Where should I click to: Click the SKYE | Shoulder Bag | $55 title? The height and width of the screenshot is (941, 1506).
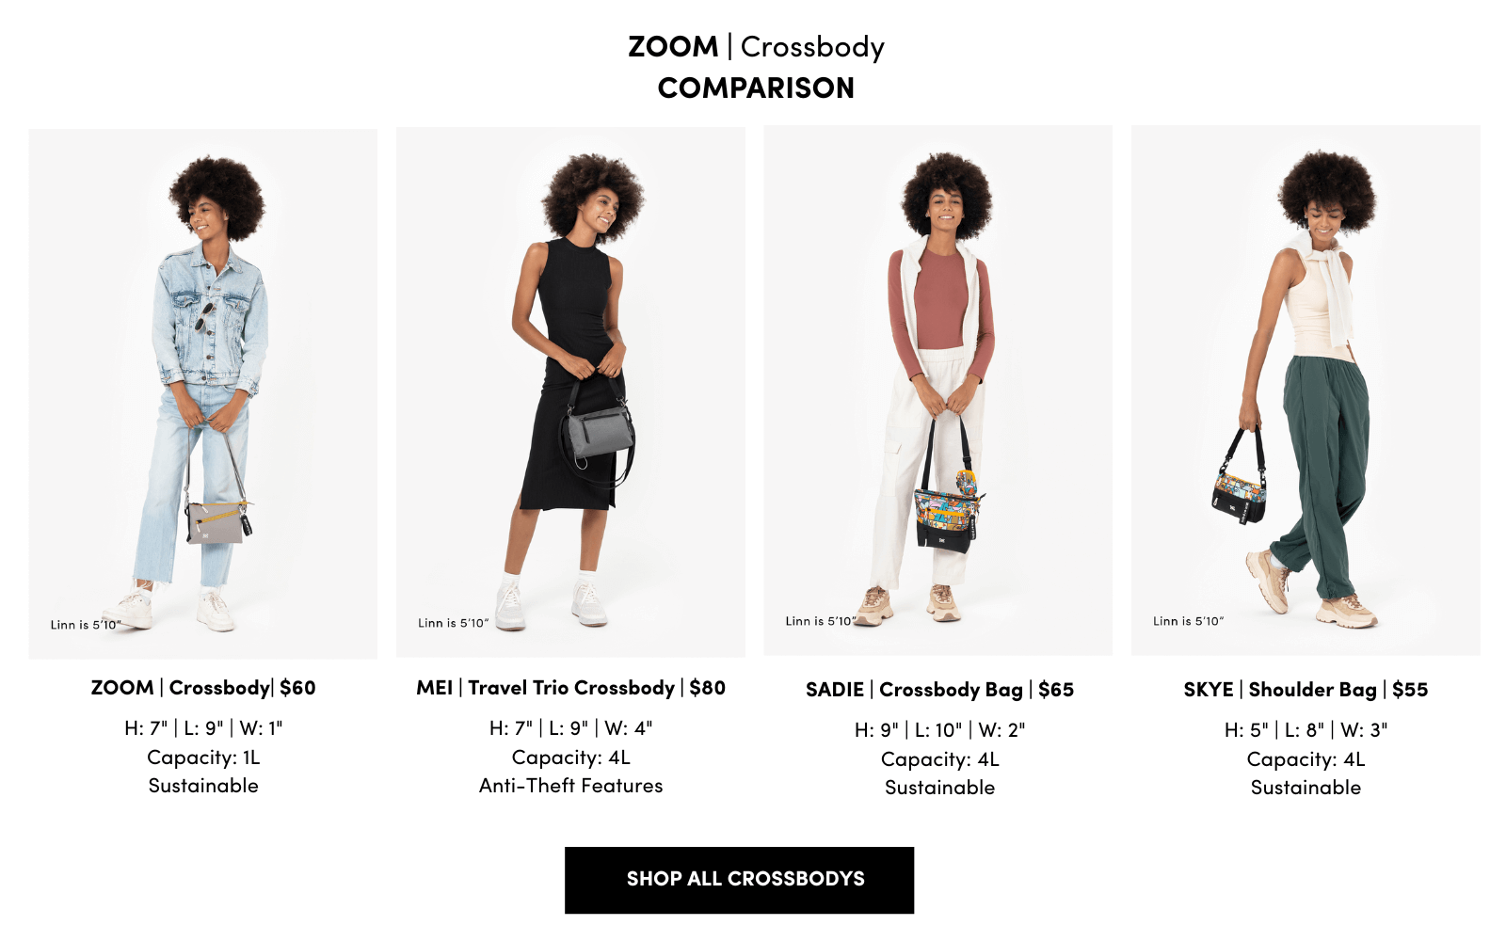(1306, 690)
